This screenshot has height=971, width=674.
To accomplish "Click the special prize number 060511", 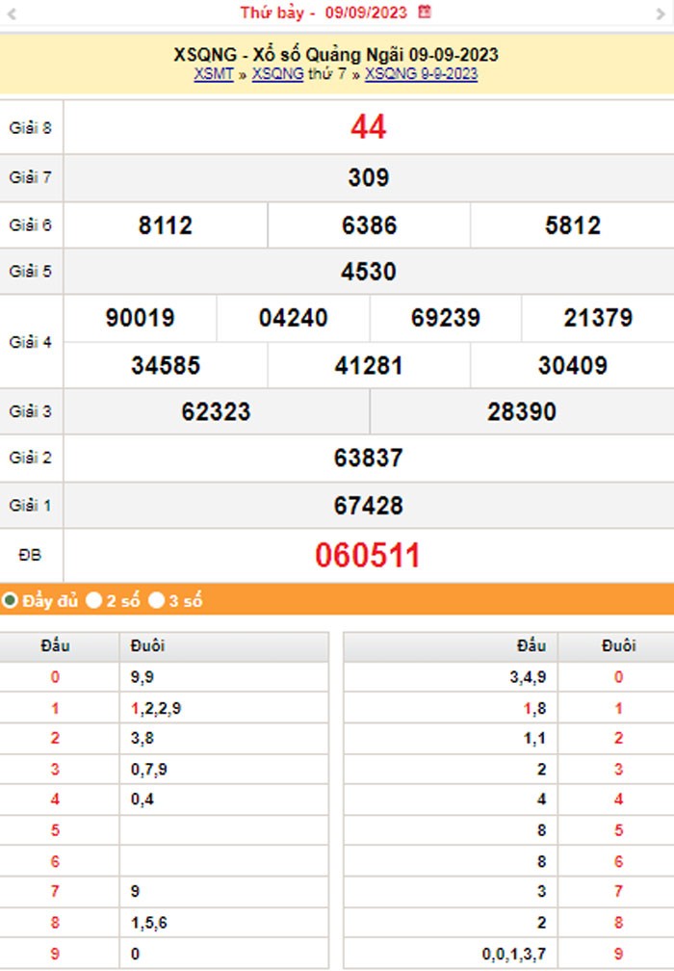I will click(368, 556).
